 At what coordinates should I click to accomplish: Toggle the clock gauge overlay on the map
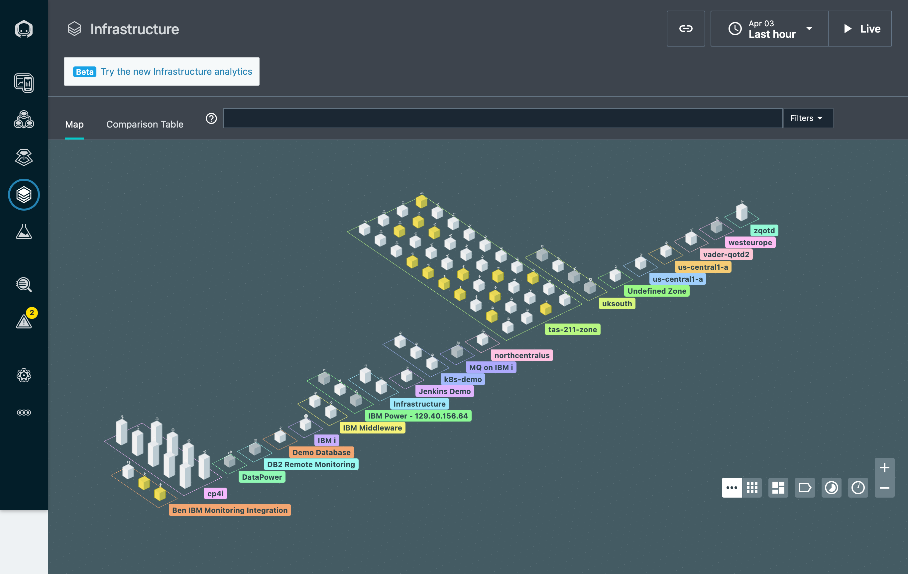(x=858, y=488)
